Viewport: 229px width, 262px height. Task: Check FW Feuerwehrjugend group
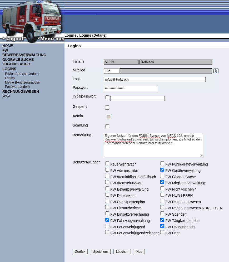tap(107, 226)
